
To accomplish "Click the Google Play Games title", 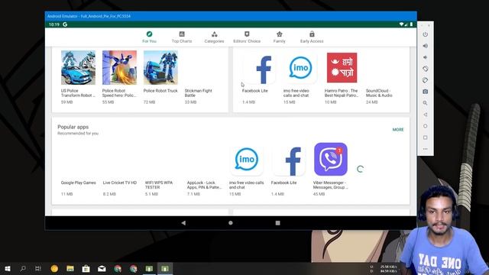I will click(78, 183).
